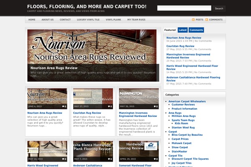Select Mohawk Carpet category
The image size is (251, 167).
[x=182, y=143]
